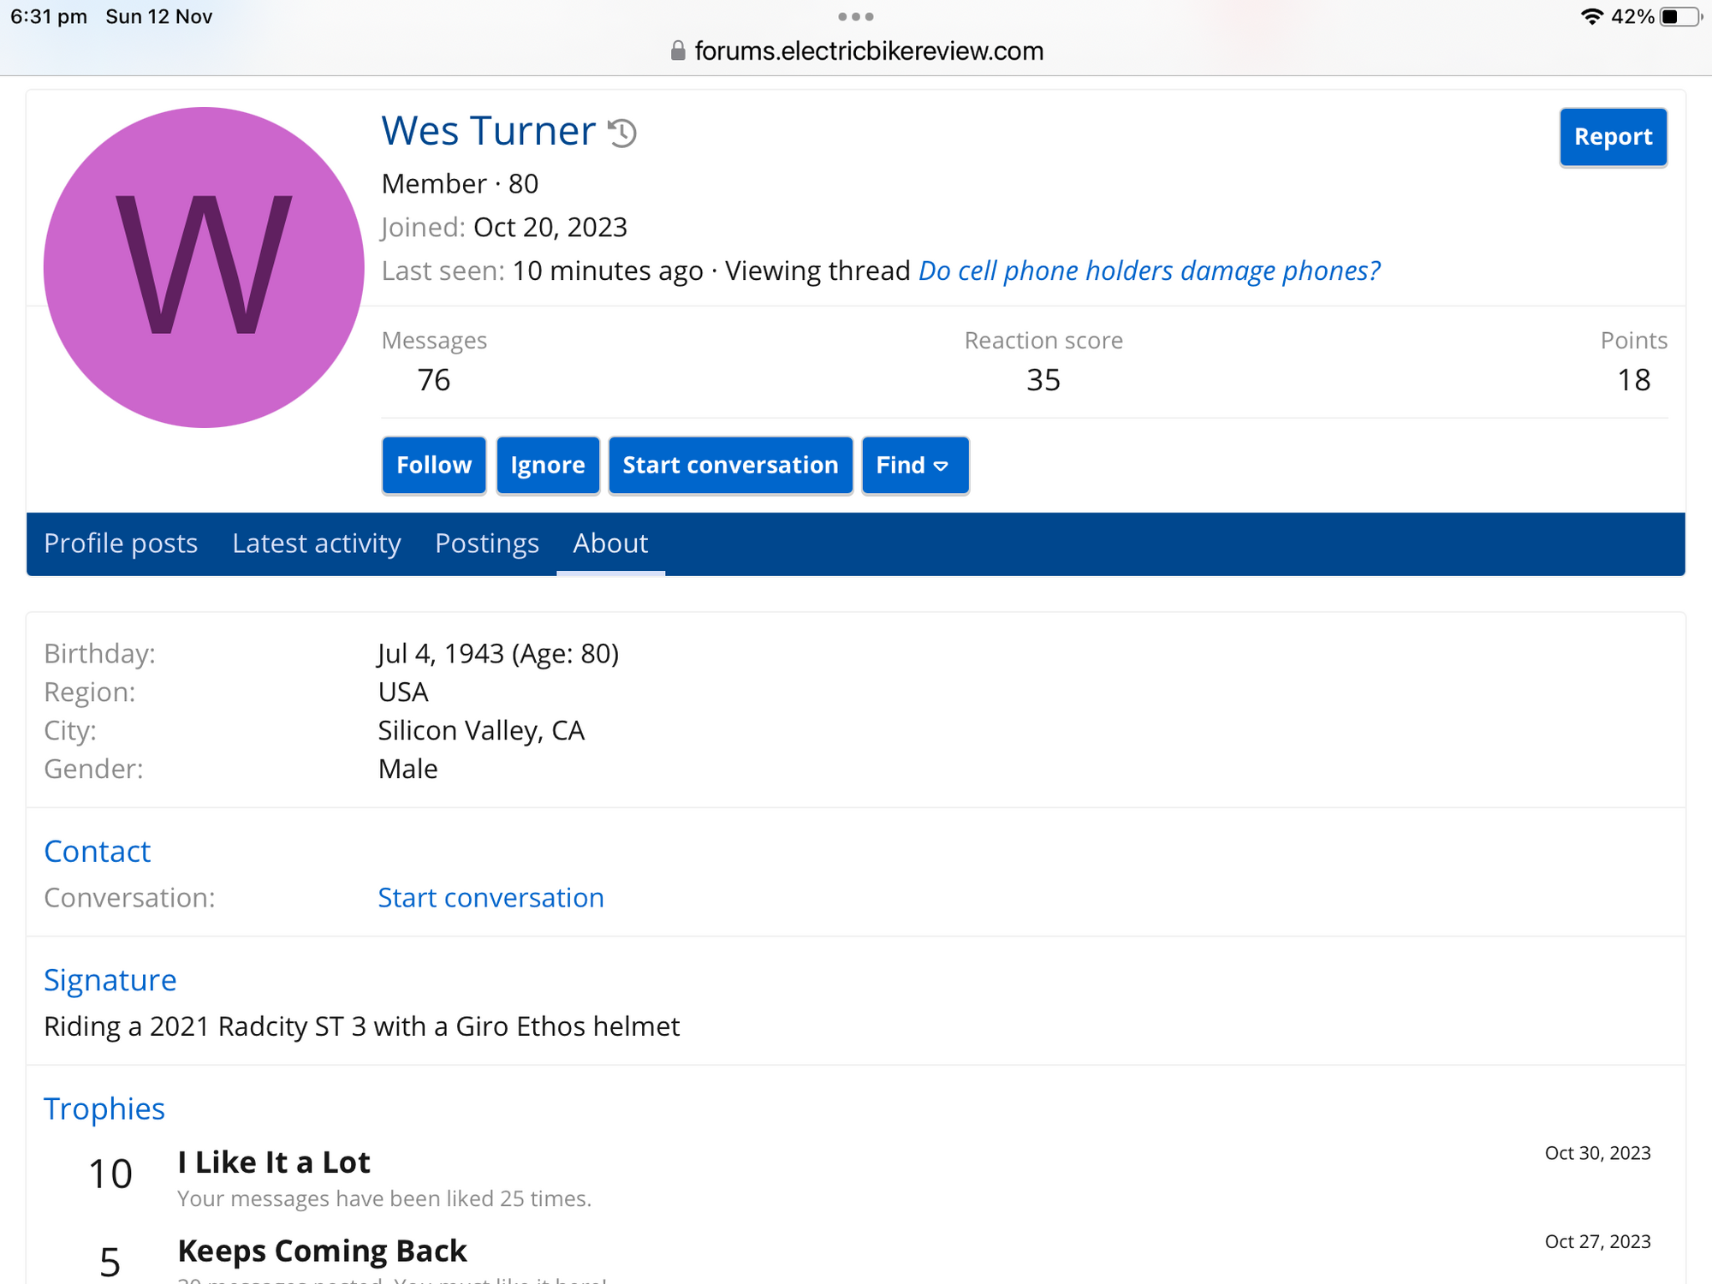Switch to Profile posts tab
Screen dimensions: 1712x1284
point(121,544)
